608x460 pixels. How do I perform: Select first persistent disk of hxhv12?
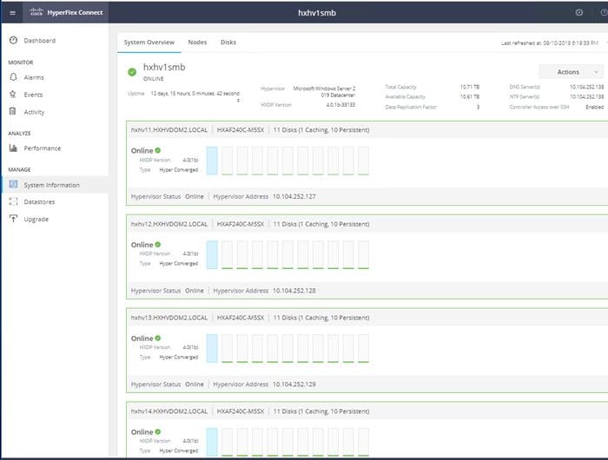coord(228,254)
